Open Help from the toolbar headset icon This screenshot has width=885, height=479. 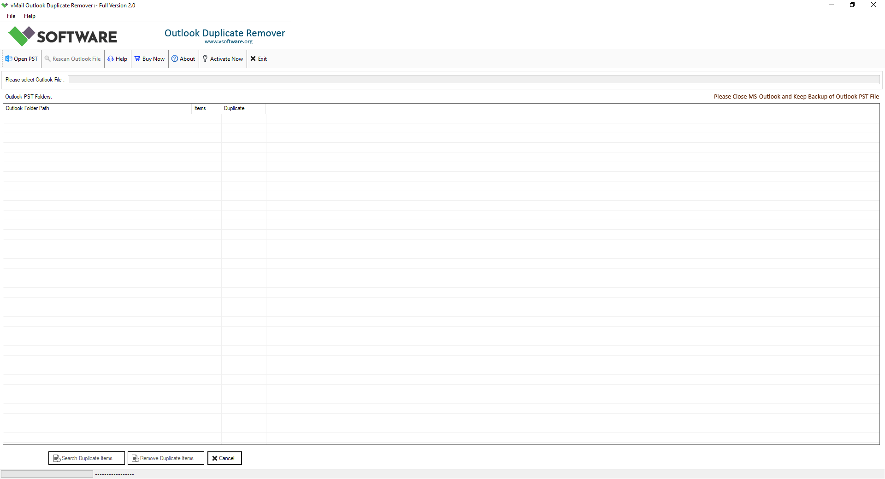coord(111,58)
